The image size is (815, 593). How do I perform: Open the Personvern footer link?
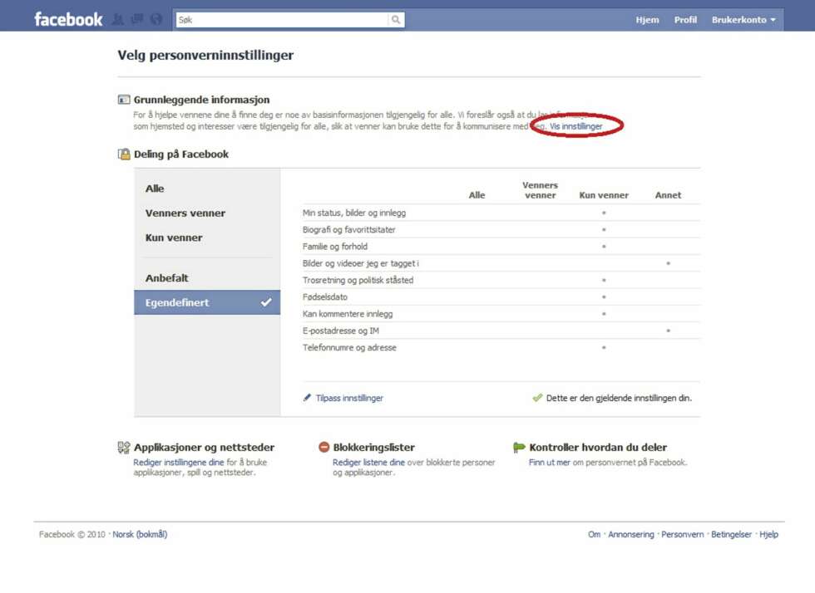coord(683,534)
